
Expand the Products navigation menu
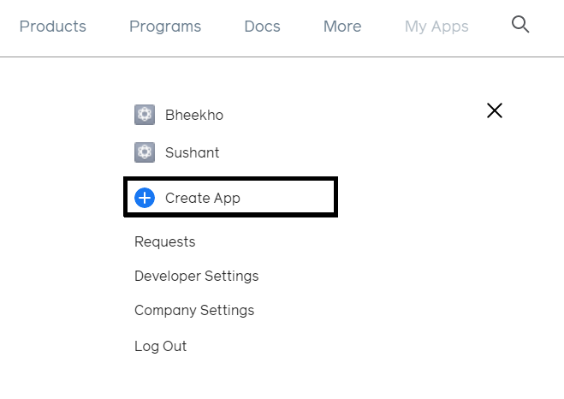(53, 27)
